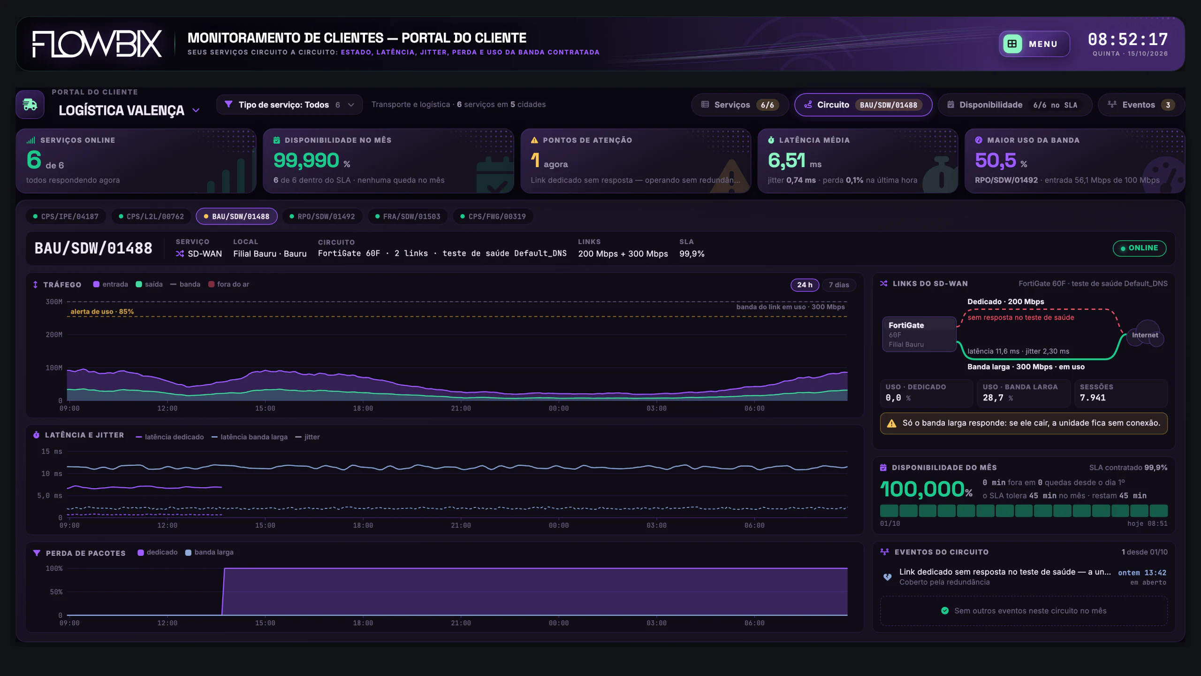Toggle the fora do ar legend item
1201x676 pixels.
(229, 284)
